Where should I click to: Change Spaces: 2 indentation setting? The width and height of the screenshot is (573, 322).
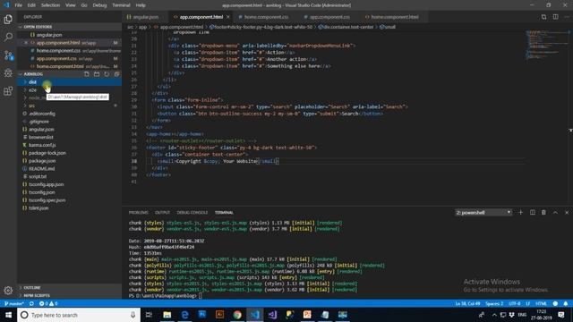494,304
